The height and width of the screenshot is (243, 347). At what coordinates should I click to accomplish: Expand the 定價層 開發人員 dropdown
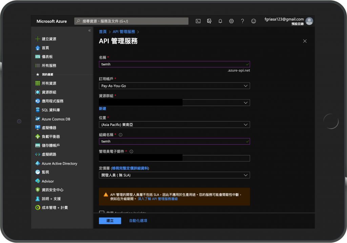click(x=175, y=175)
